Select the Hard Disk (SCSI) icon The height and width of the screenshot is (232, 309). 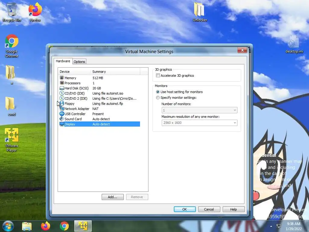pyautogui.click(x=62, y=88)
